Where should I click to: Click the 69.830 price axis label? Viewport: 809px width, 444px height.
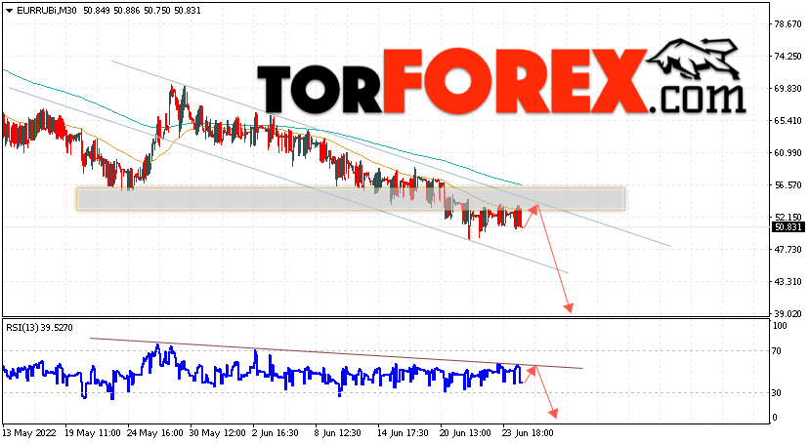pos(788,89)
